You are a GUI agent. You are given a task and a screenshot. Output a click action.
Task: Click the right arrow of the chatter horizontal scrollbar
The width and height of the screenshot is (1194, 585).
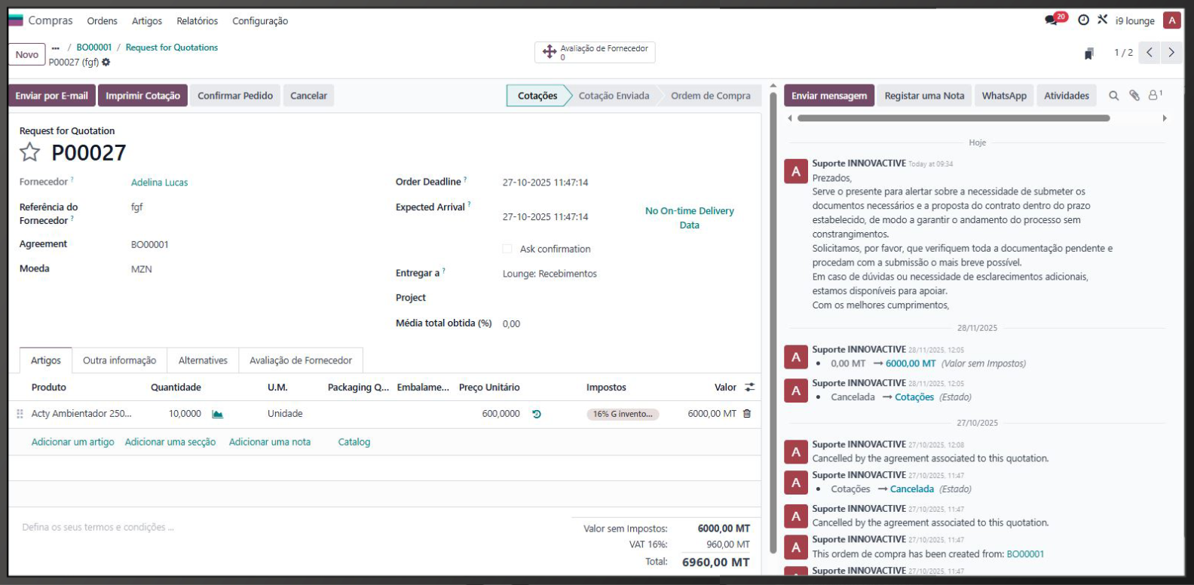pos(1165,118)
